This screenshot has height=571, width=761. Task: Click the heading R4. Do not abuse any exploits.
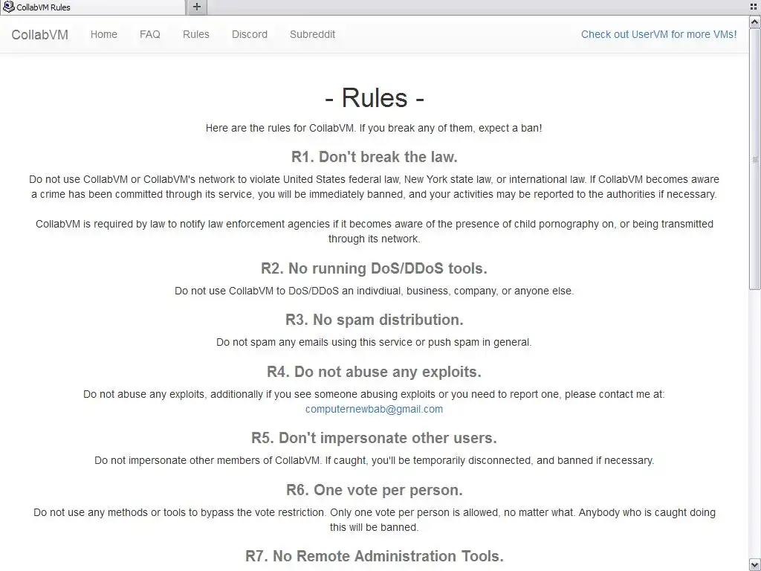[375, 372]
